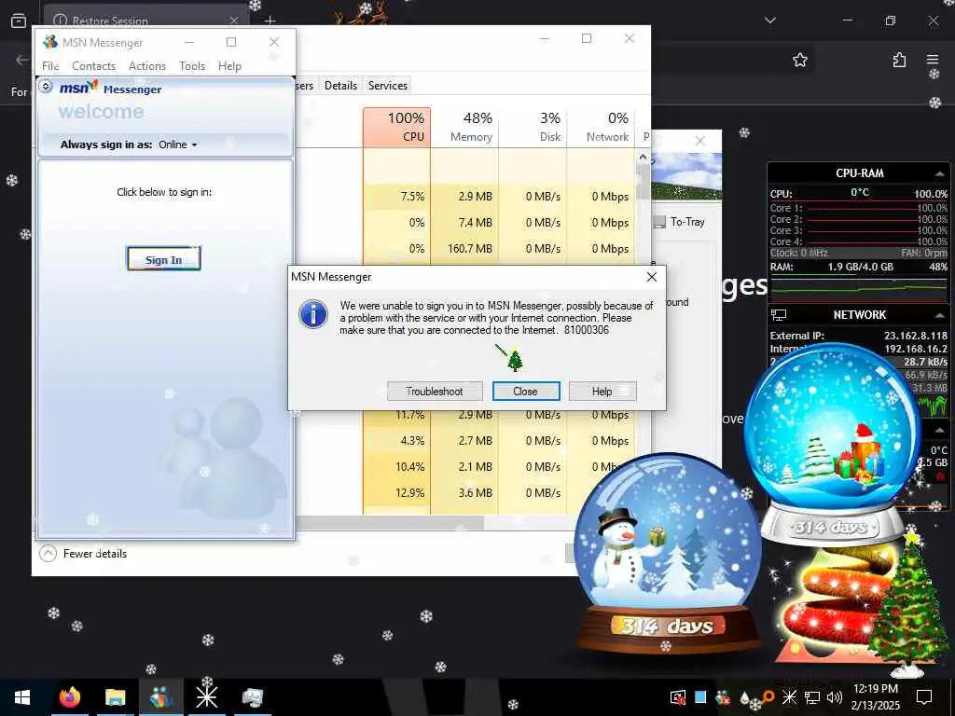
Task: Open the Always sign in as Online dropdown
Action: pyautogui.click(x=178, y=145)
